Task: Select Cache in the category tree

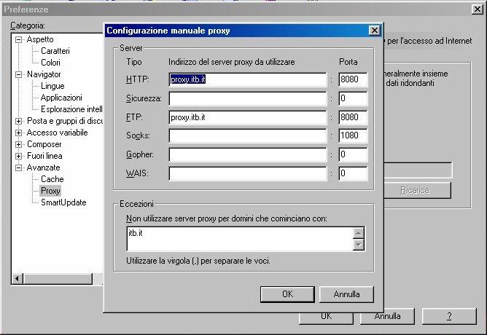Action: 52,179
